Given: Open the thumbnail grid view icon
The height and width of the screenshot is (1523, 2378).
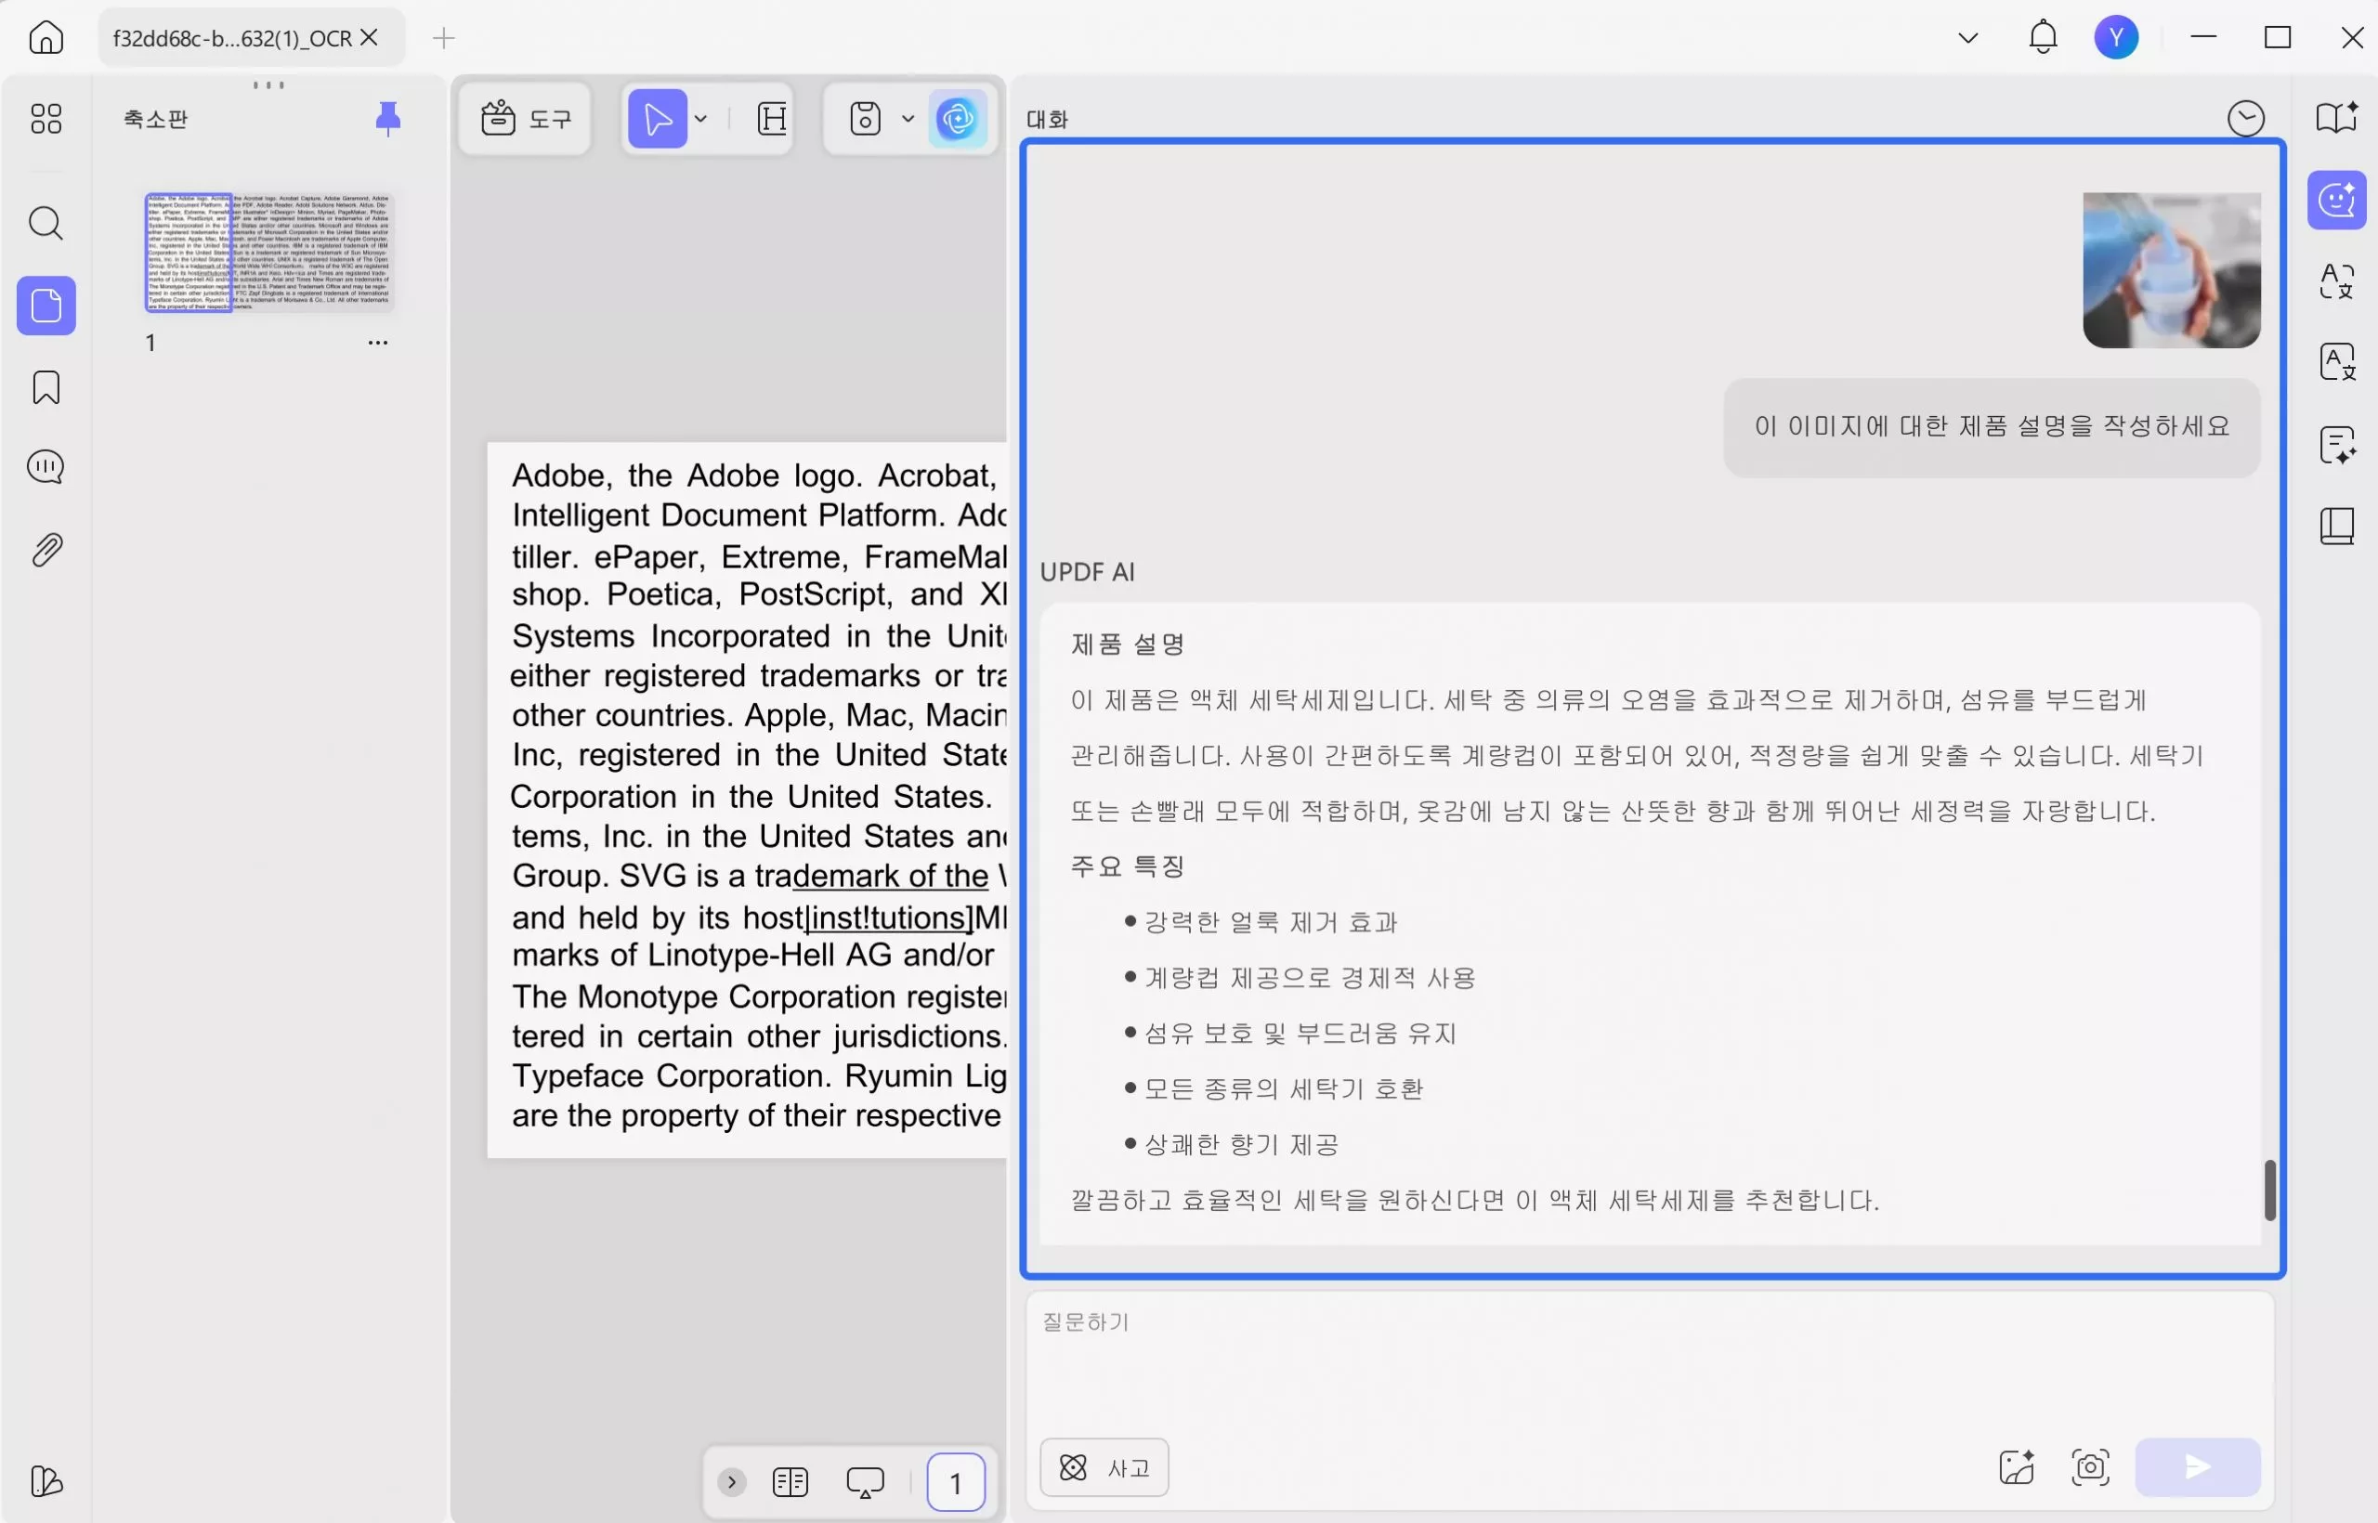Looking at the screenshot, I should point(46,119).
